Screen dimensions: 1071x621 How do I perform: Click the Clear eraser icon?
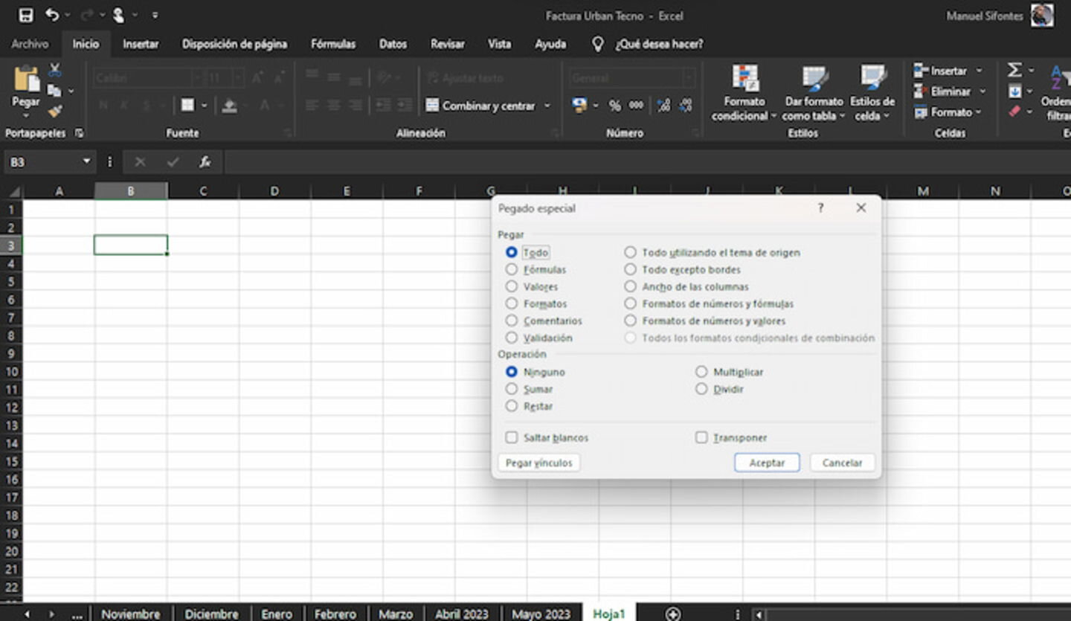coord(1014,112)
